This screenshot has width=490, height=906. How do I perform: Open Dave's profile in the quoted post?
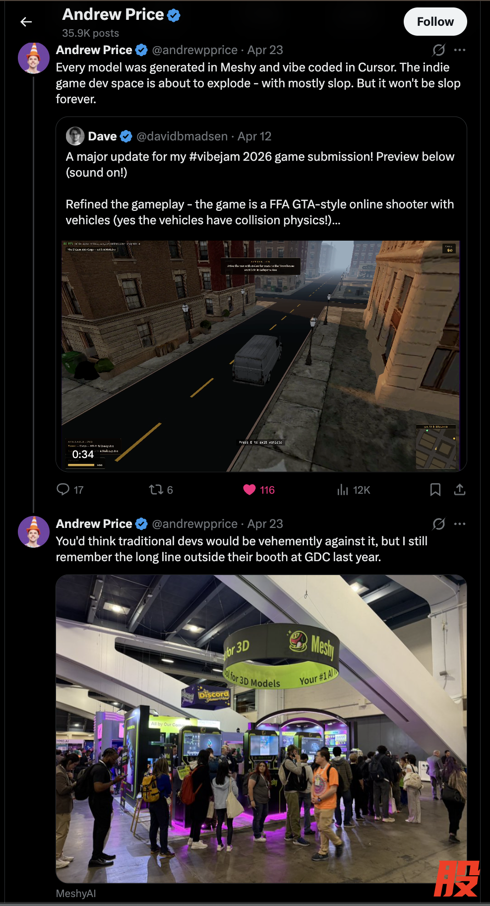pyautogui.click(x=102, y=136)
